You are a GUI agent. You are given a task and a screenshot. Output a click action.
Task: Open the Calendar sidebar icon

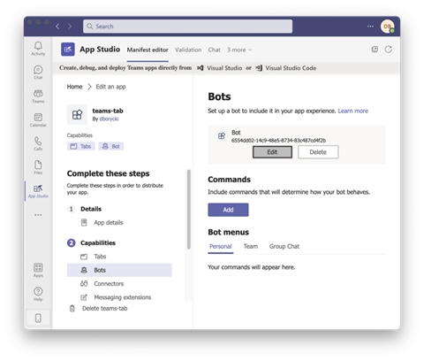coord(38,119)
